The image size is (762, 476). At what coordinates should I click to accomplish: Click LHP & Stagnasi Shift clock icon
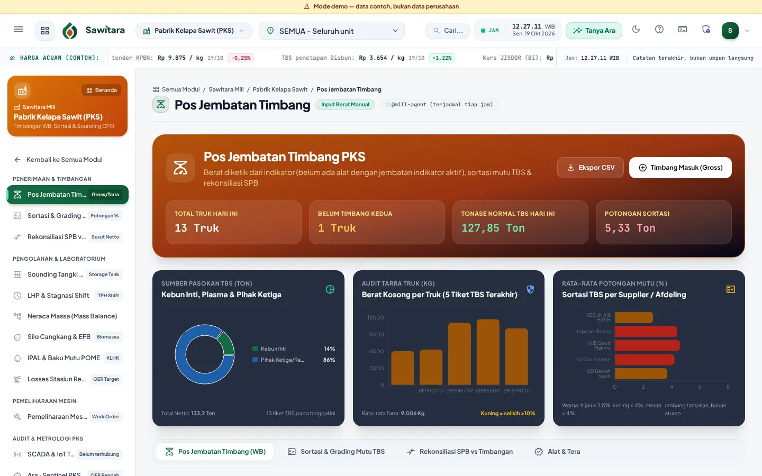[x=17, y=296]
